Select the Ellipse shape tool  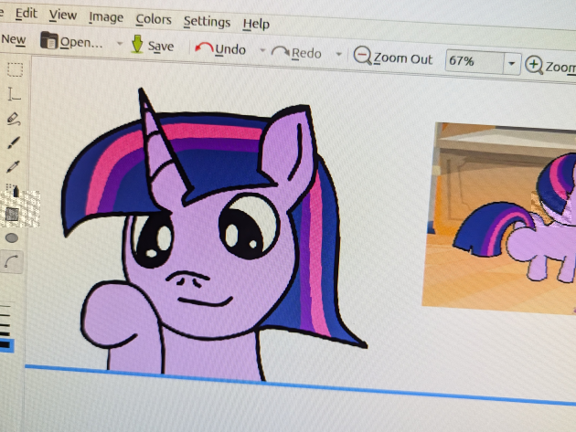coord(12,238)
